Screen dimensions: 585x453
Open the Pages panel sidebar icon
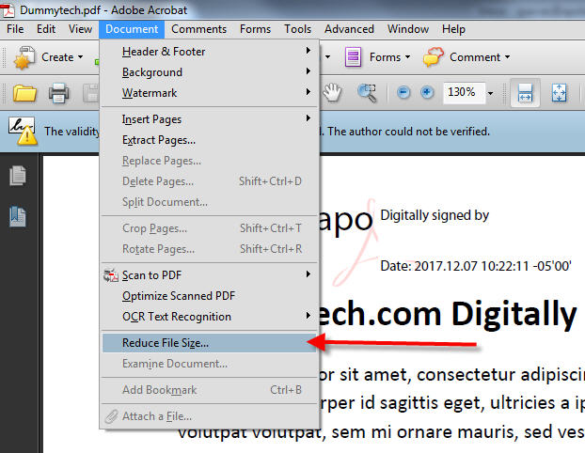point(18,175)
